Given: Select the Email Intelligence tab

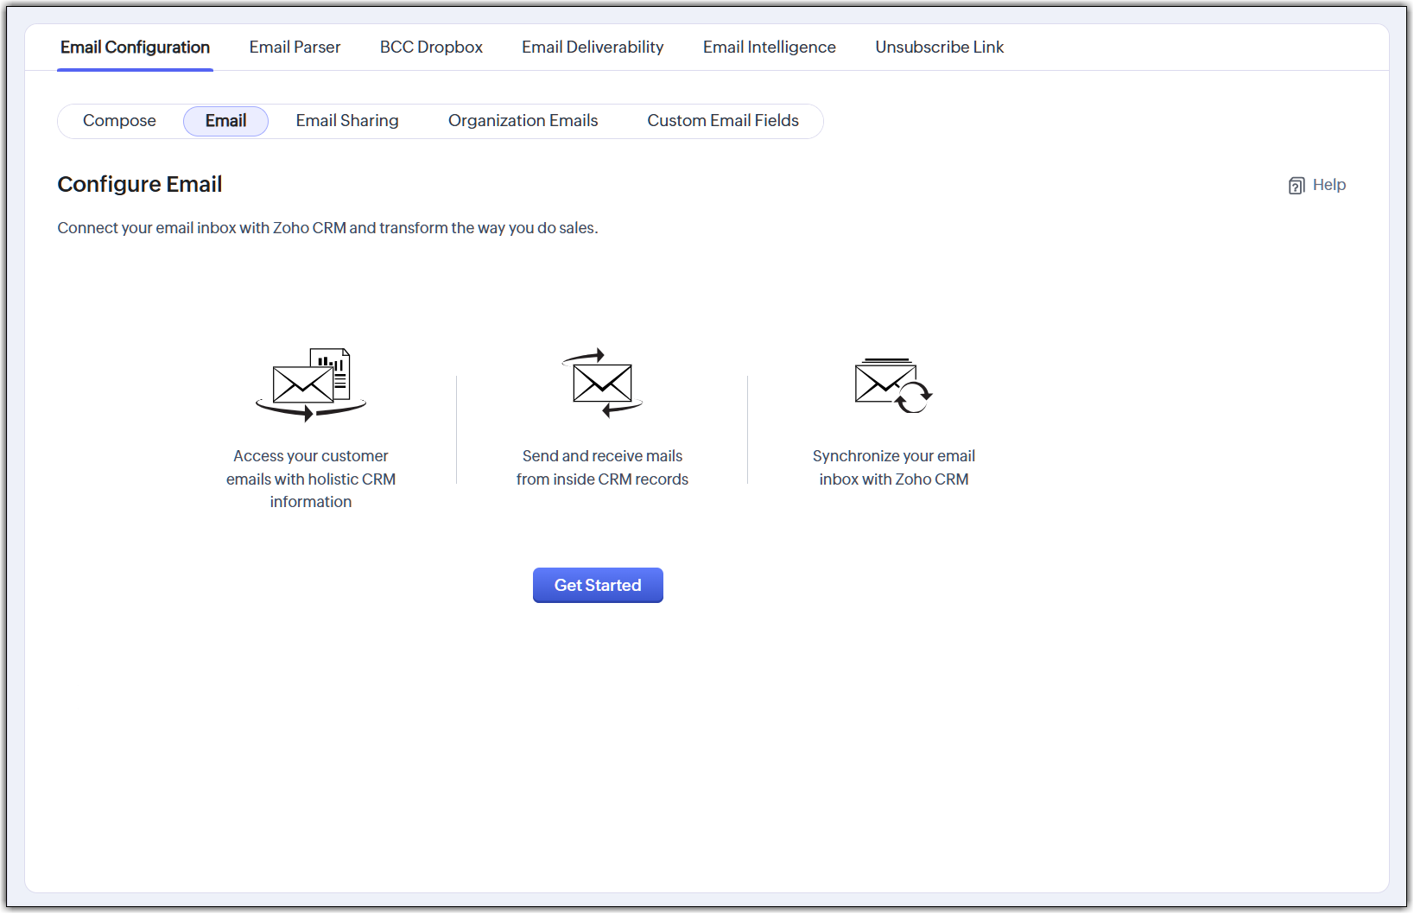Looking at the screenshot, I should (x=769, y=48).
